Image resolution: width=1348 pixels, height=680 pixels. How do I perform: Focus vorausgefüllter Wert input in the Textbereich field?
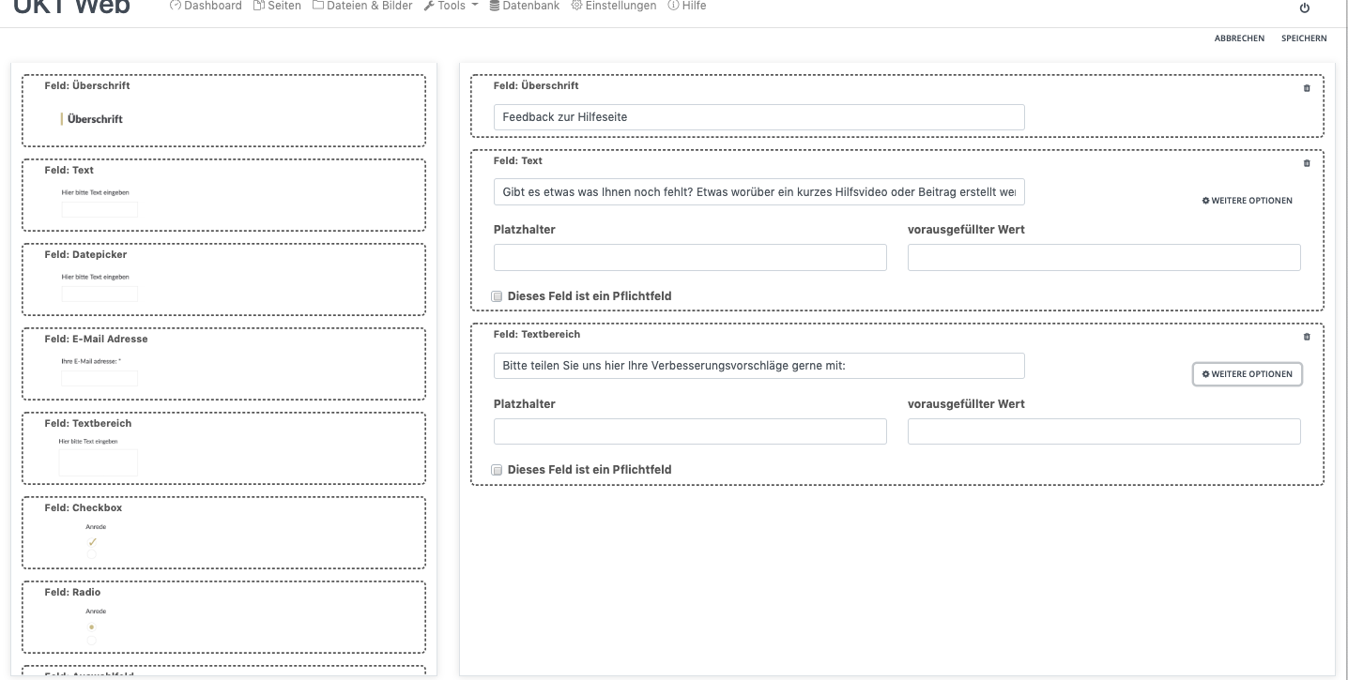click(1104, 431)
